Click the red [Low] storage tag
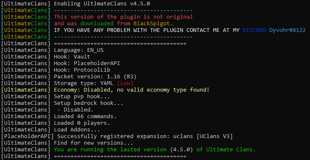This screenshot has width=310, height=160. [x=125, y=83]
